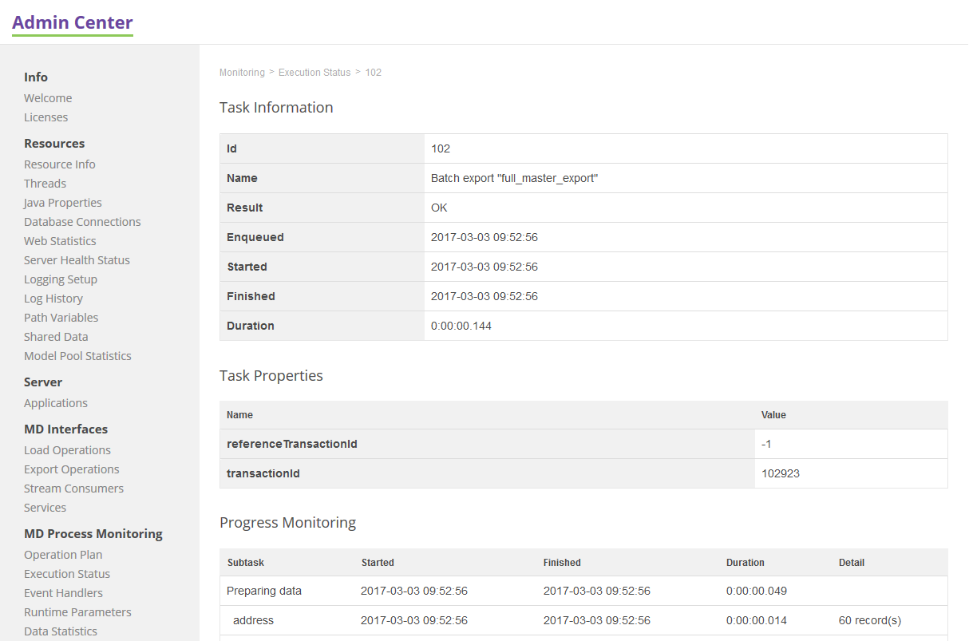Click the Admin Center logo title

click(x=73, y=22)
